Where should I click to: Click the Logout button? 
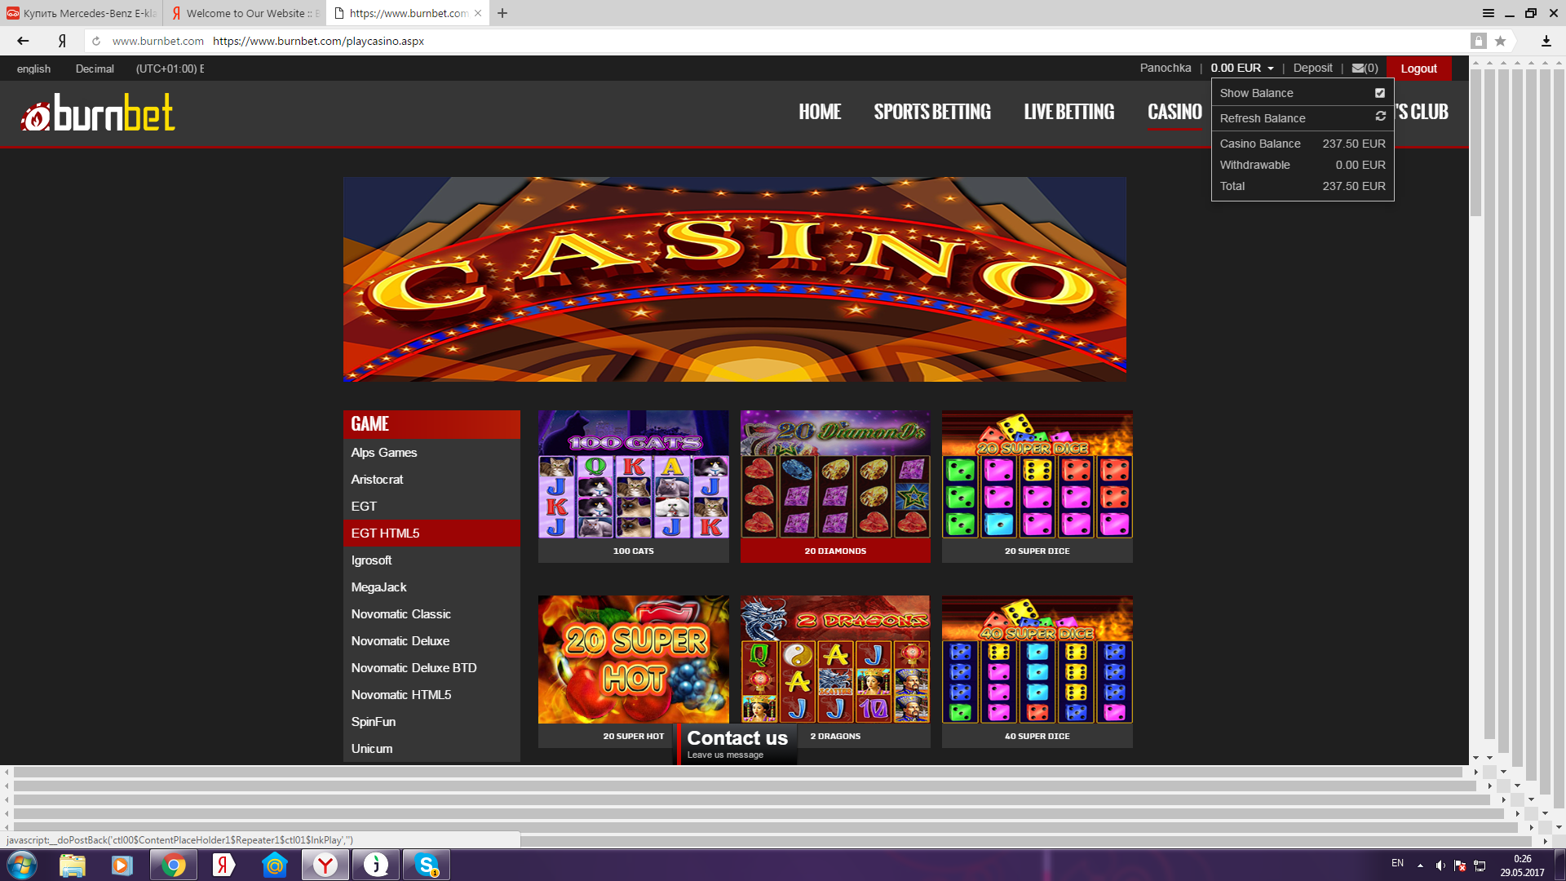pyautogui.click(x=1418, y=69)
